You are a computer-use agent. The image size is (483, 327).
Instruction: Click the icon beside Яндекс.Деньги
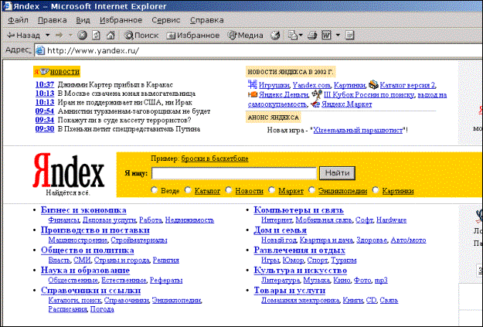[x=253, y=94]
